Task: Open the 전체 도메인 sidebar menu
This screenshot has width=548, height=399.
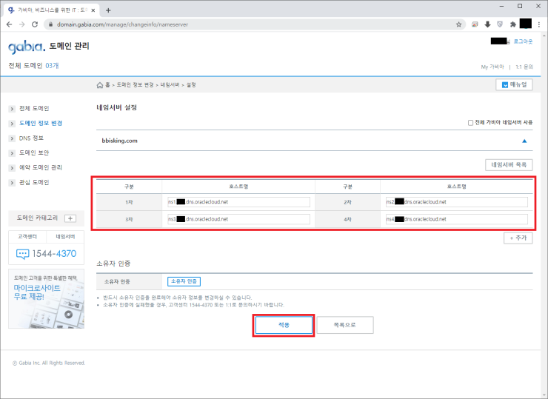Action: click(34, 108)
